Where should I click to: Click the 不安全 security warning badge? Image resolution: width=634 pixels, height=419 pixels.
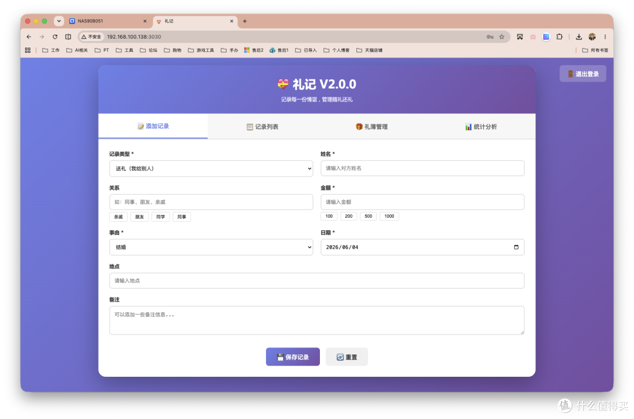[x=91, y=37]
